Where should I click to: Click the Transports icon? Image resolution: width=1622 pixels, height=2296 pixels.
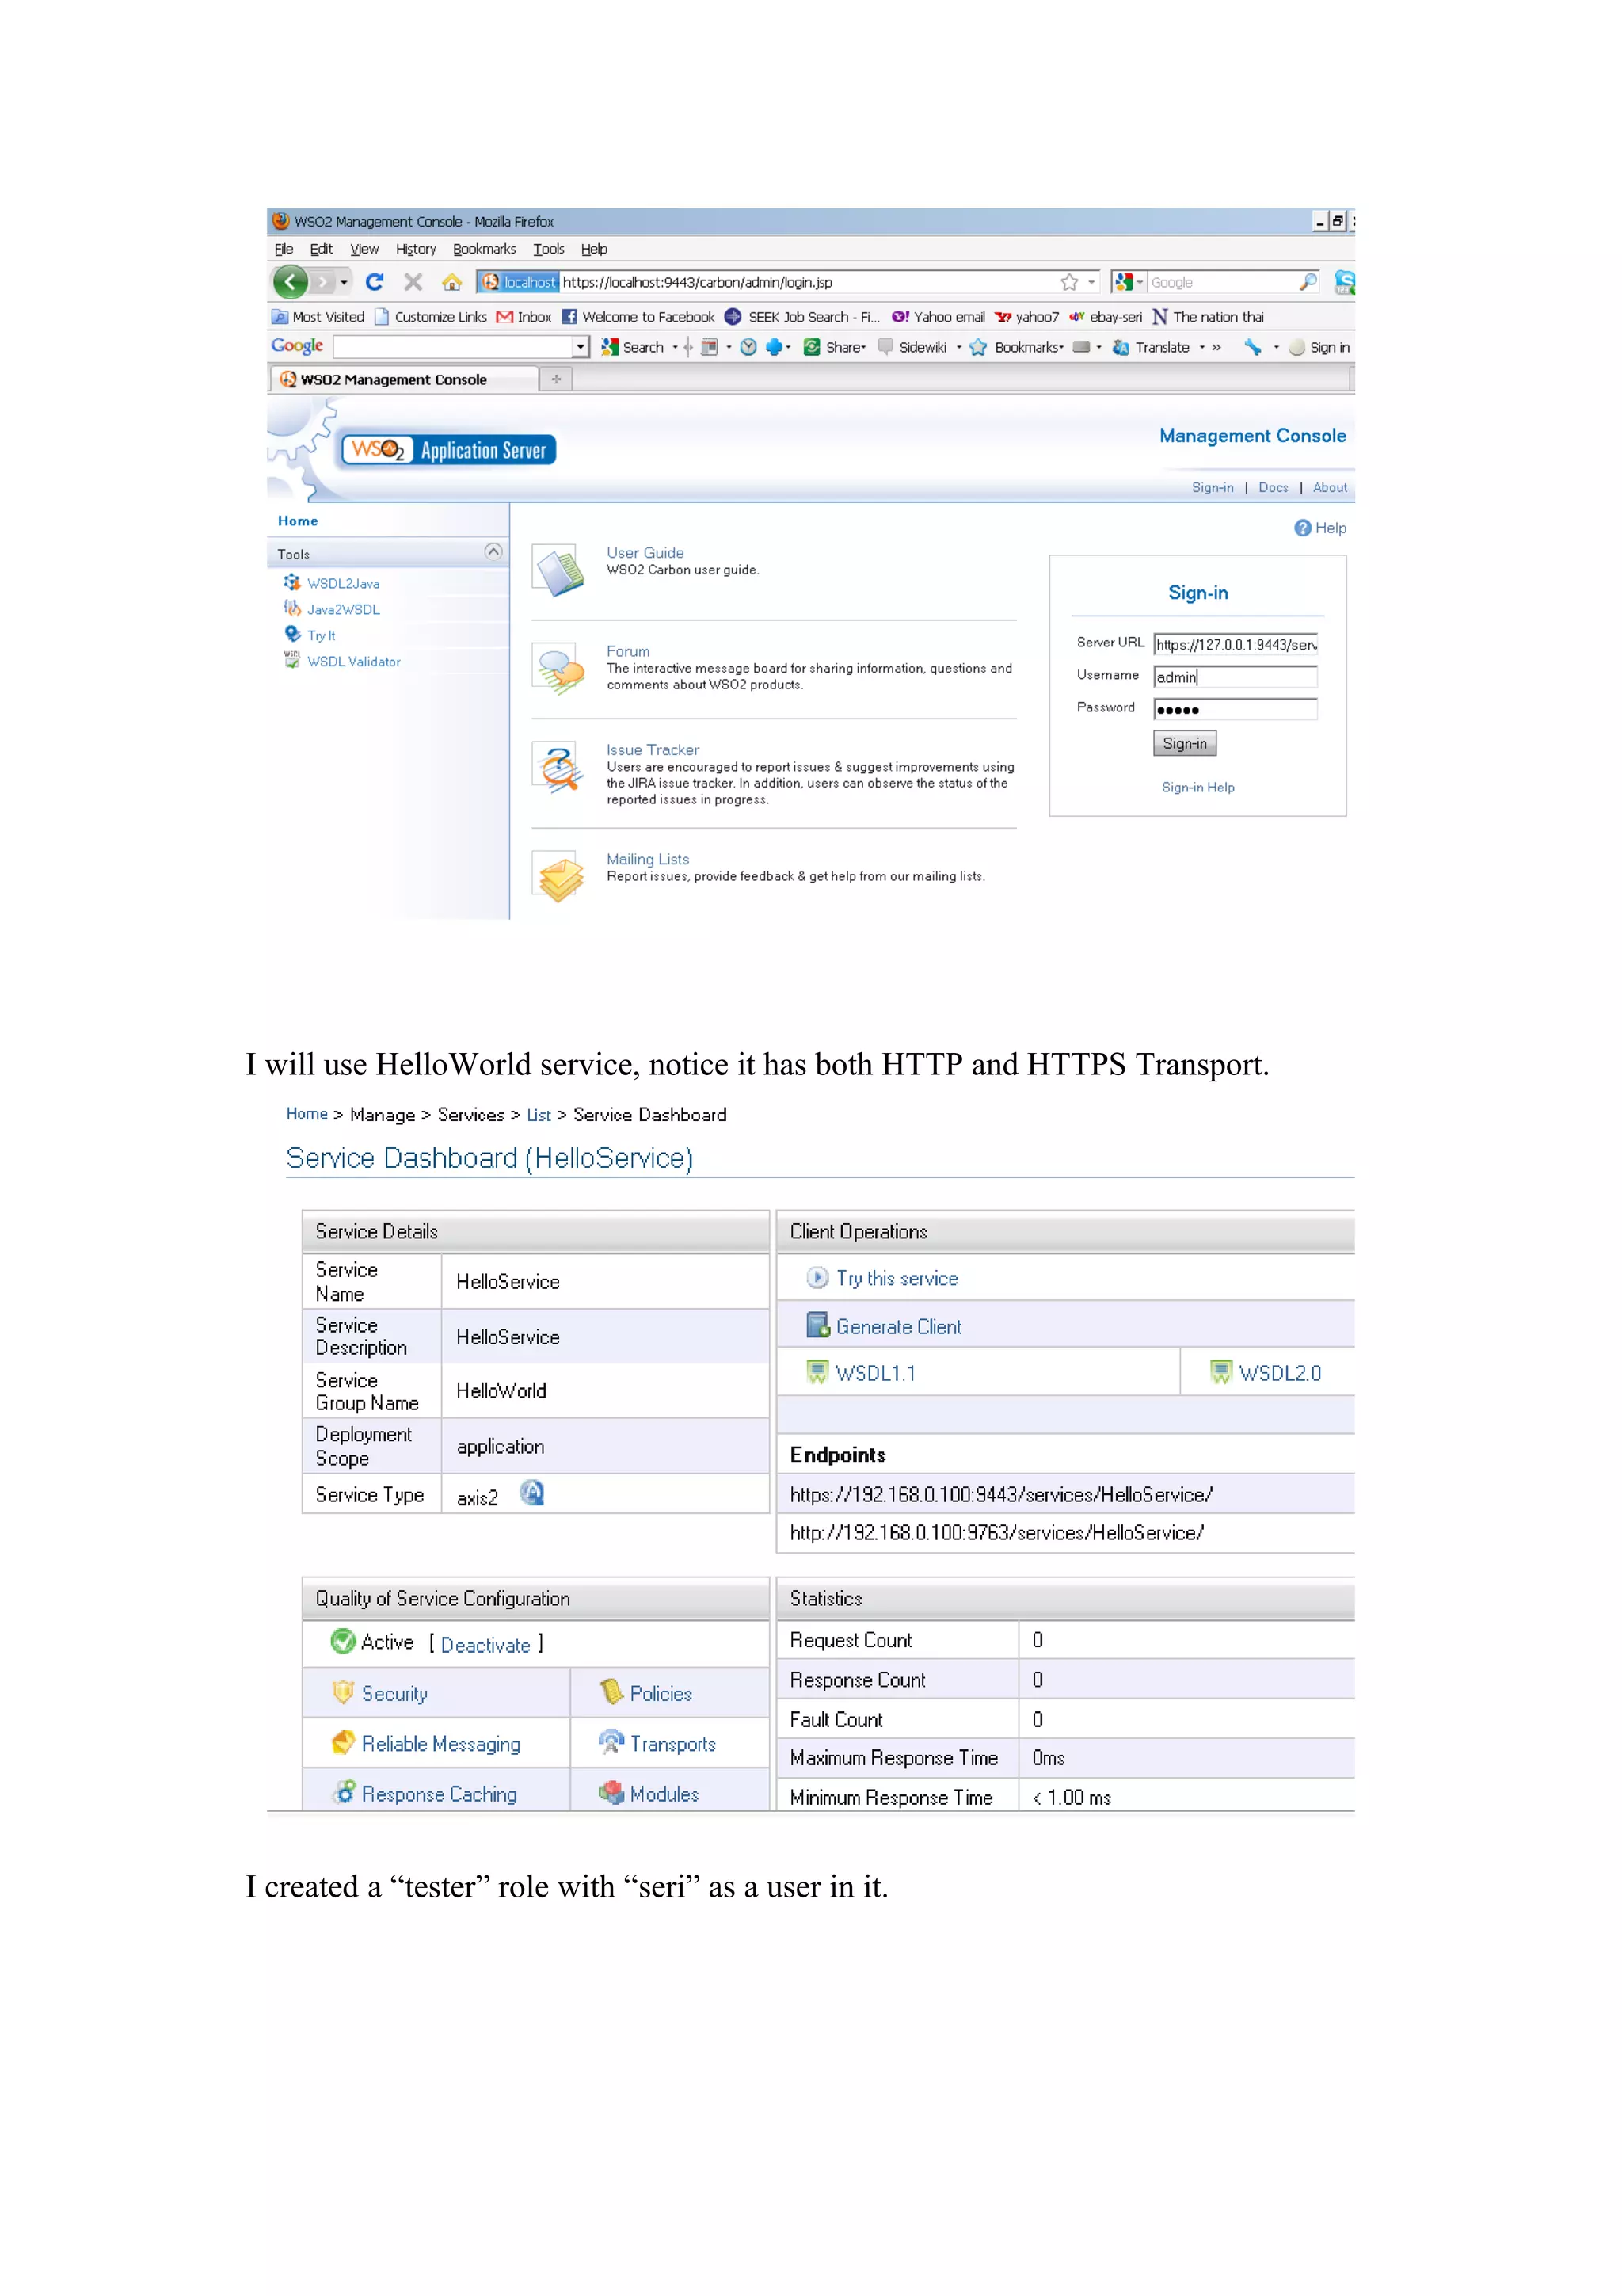tap(611, 1742)
